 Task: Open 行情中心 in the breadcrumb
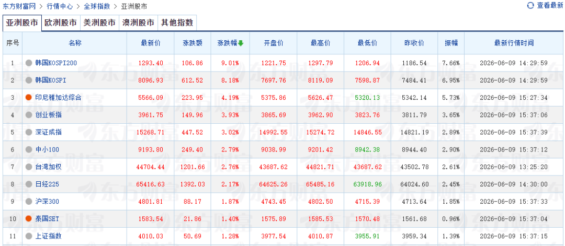(60, 6)
